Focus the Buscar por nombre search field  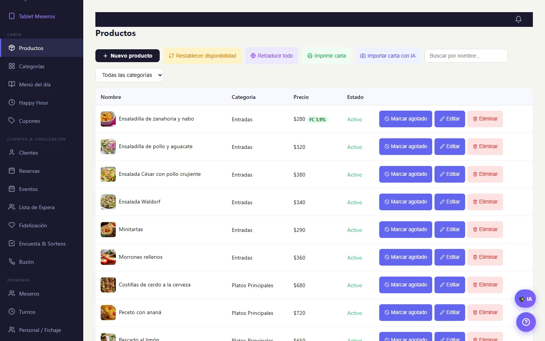[466, 56]
